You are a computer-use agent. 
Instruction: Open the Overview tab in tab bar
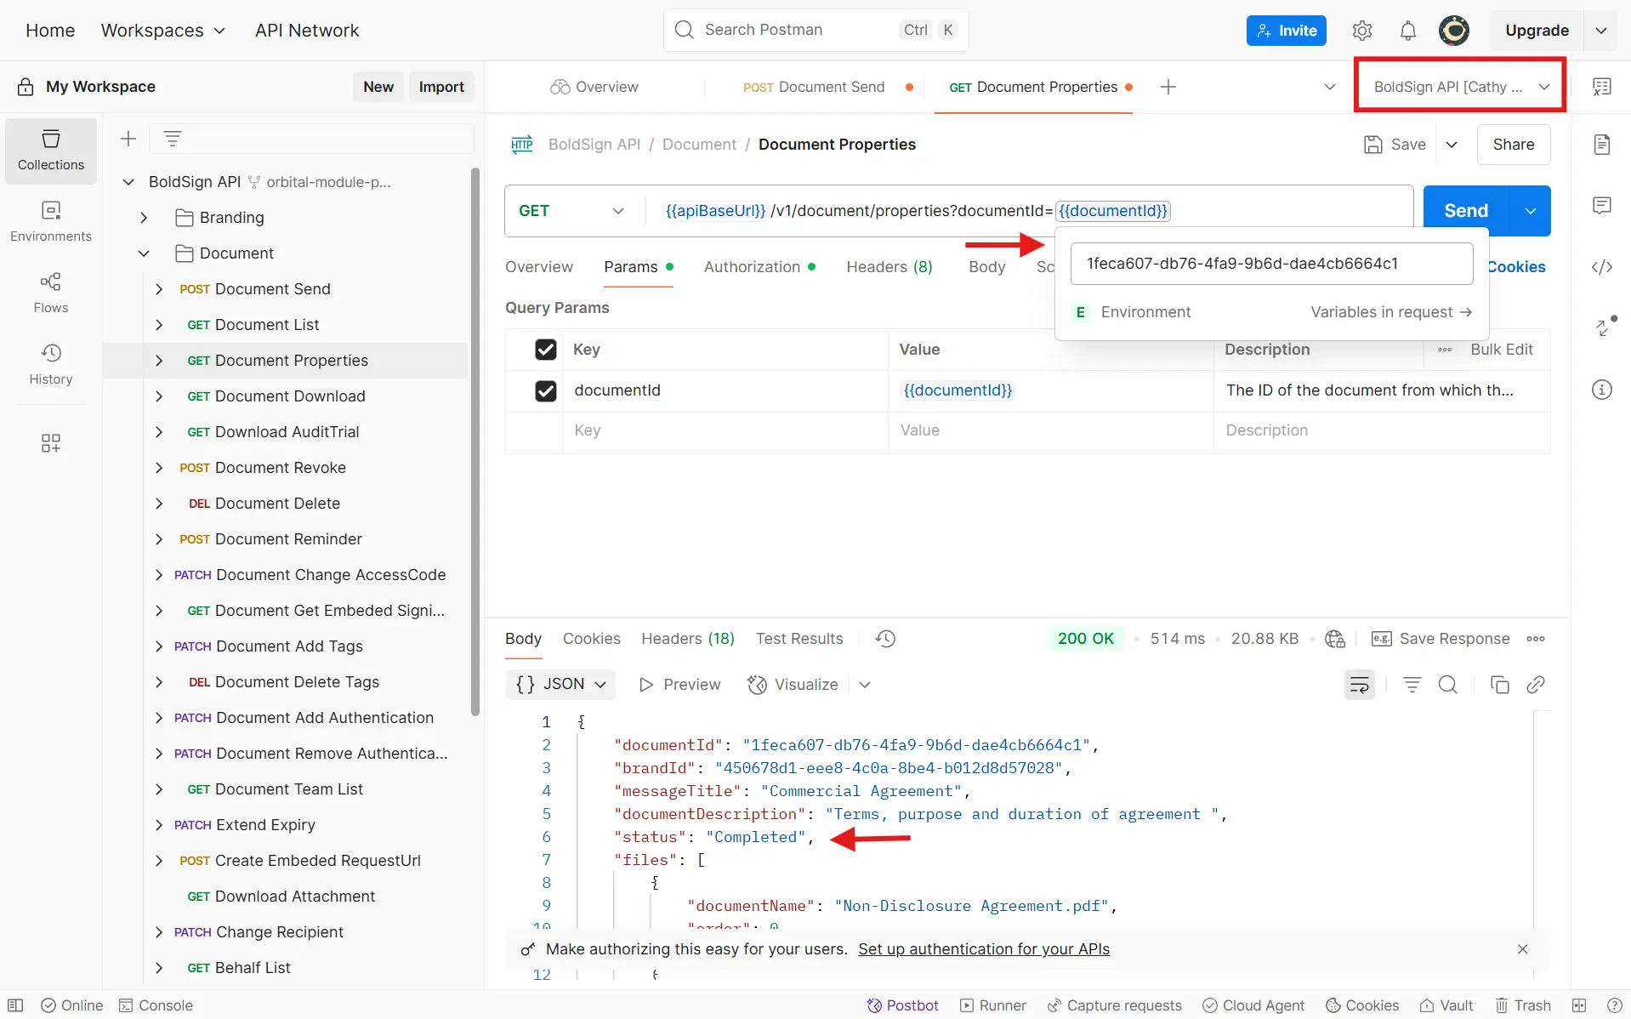(x=594, y=87)
